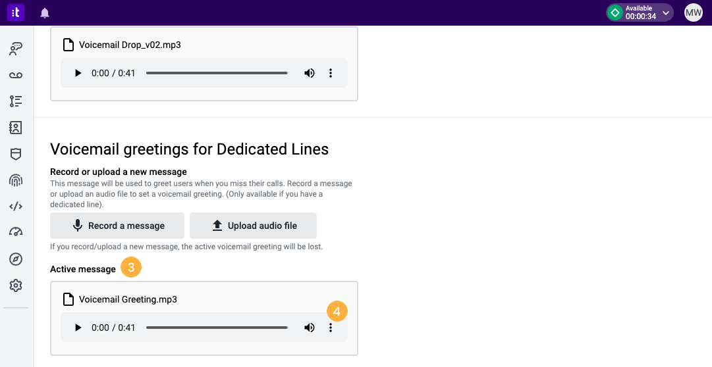Open more options for Voicemail Drop_v02.mp3 player
712x367 pixels.
(331, 73)
